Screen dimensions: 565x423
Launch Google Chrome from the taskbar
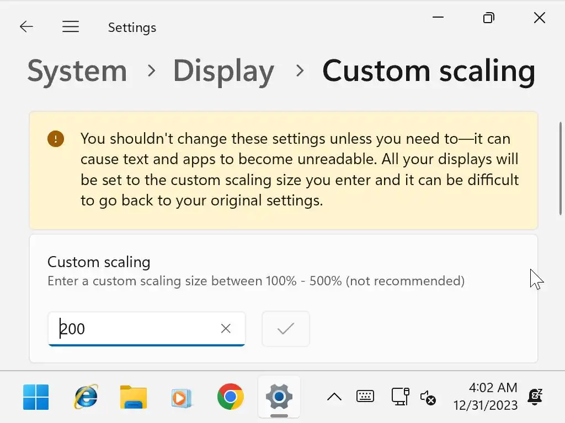click(x=231, y=397)
